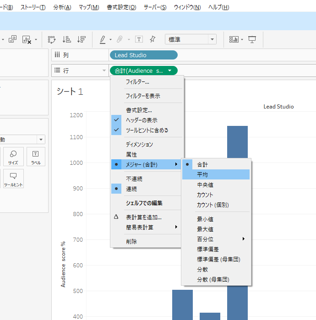Image resolution: width=316 pixels, height=320 pixels.
Task: Click the fix axes pin icon
Action: (153, 39)
